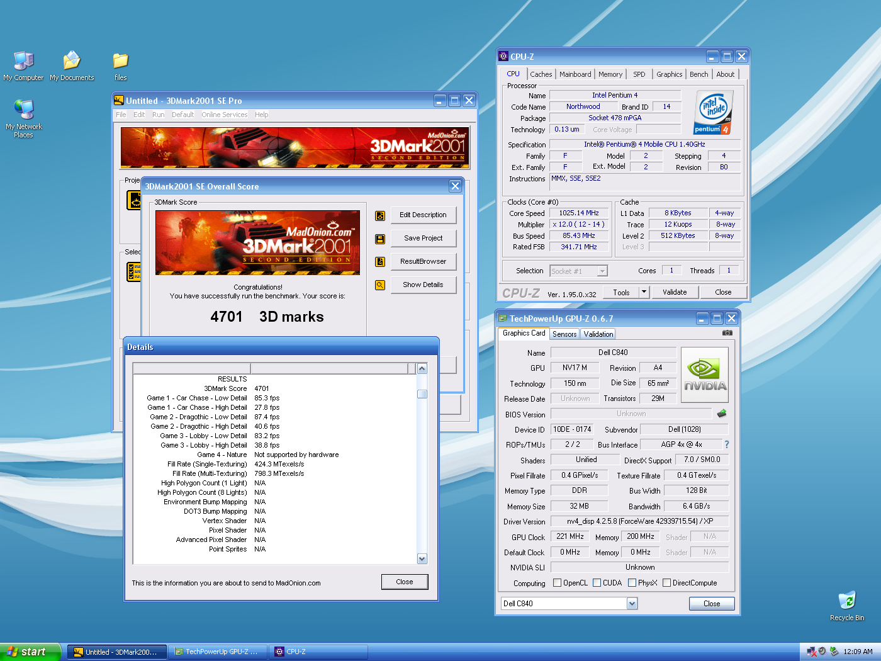This screenshot has width=881, height=661.
Task: Click the Validate button in CPU-Z
Action: [675, 292]
